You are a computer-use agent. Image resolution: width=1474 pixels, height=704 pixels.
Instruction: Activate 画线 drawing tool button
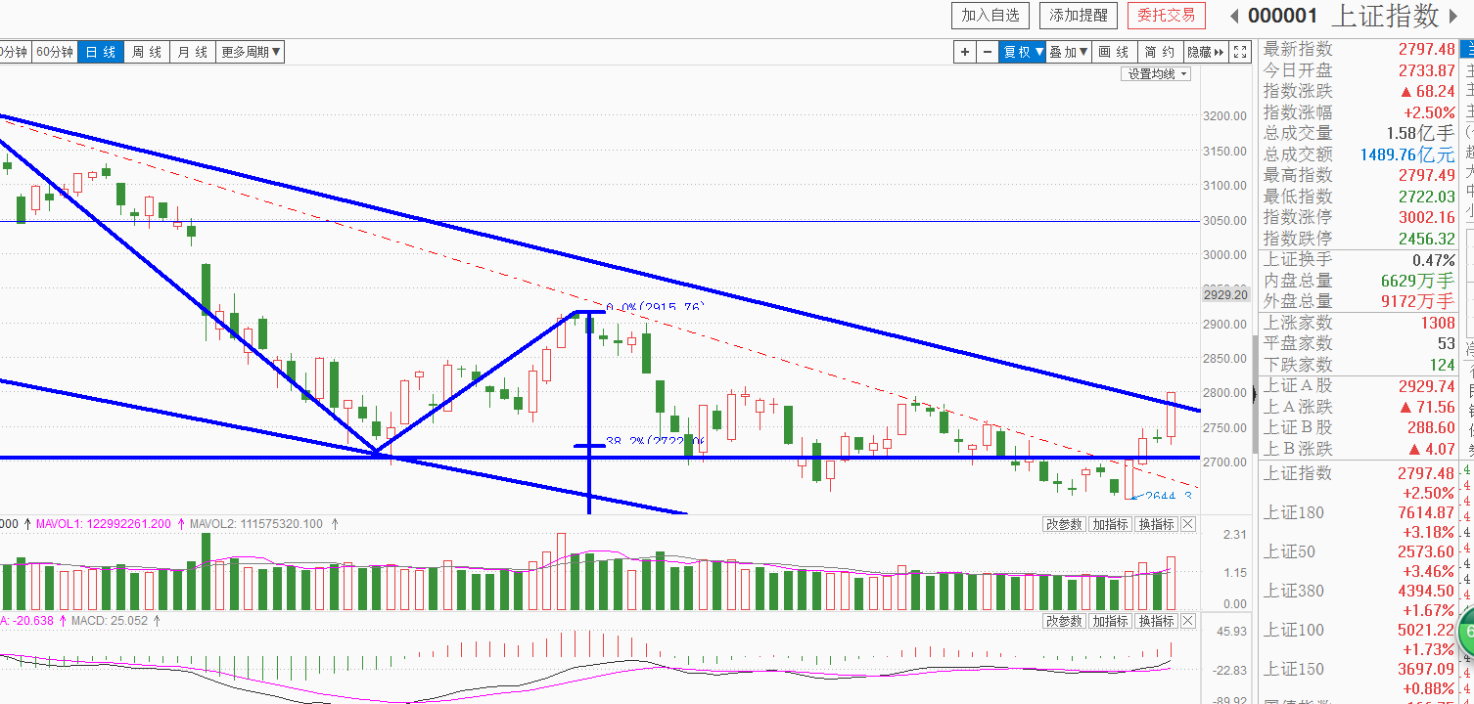click(1114, 52)
